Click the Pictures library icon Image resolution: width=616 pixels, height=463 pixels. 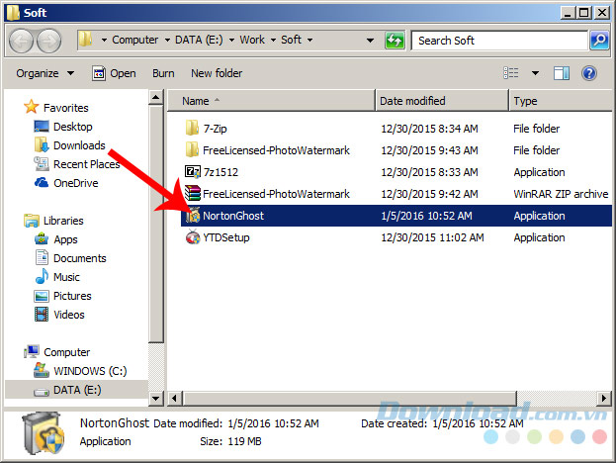click(x=42, y=296)
